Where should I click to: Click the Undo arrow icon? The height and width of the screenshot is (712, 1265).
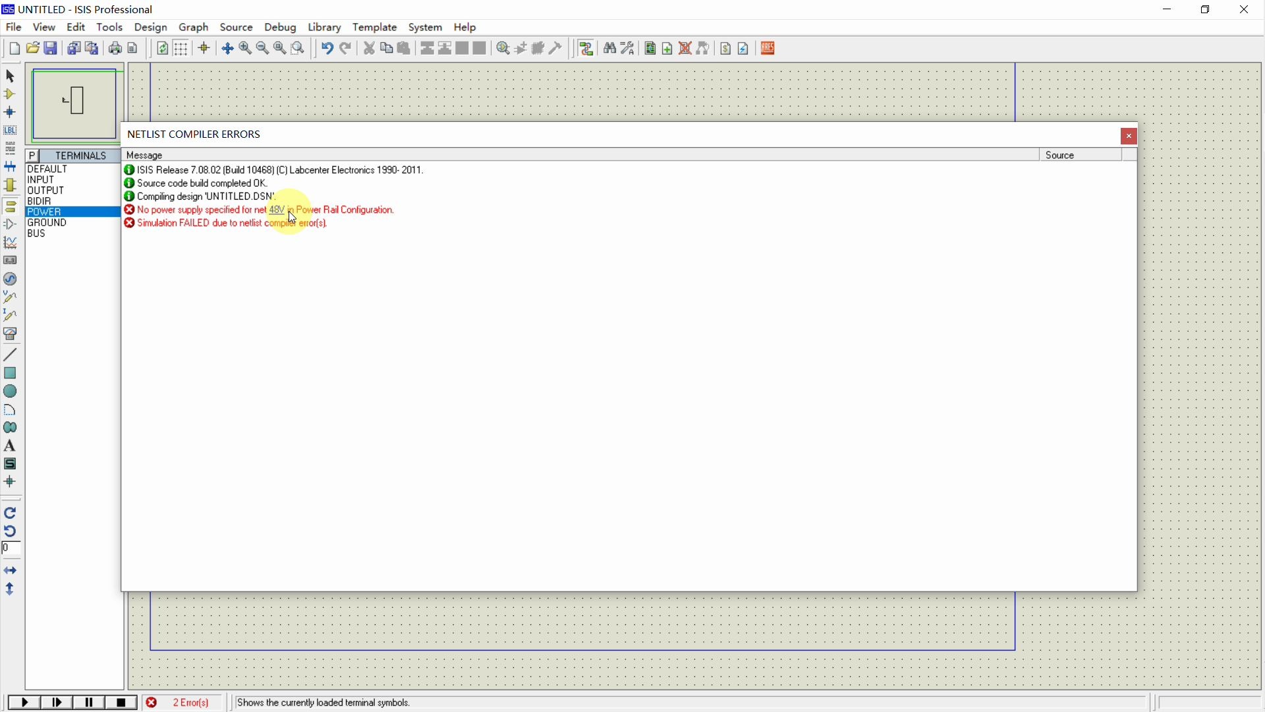(x=327, y=49)
